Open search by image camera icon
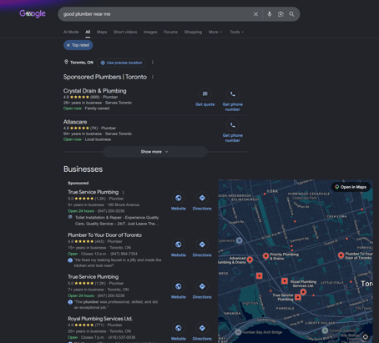The height and width of the screenshot is (343, 379). [x=280, y=14]
